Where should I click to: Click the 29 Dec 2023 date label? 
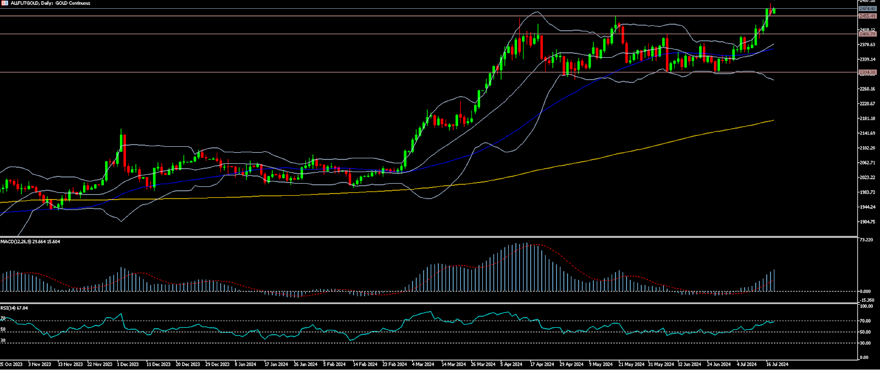217,365
